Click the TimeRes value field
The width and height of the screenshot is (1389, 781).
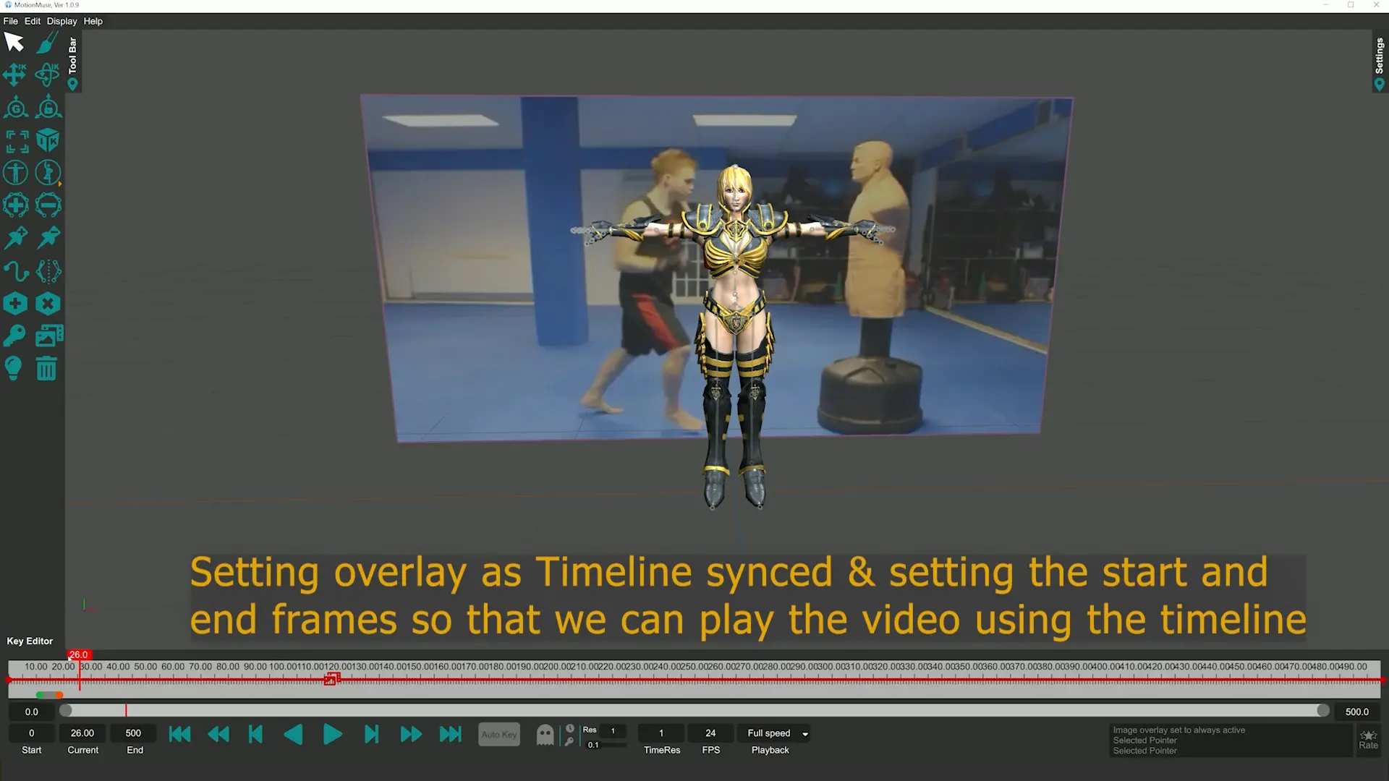click(x=661, y=733)
